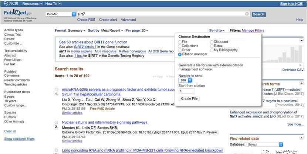The image size is (307, 154).
Task: Check the box for result 1 microRNA-526b
Action: pyautogui.click(x=56, y=90)
